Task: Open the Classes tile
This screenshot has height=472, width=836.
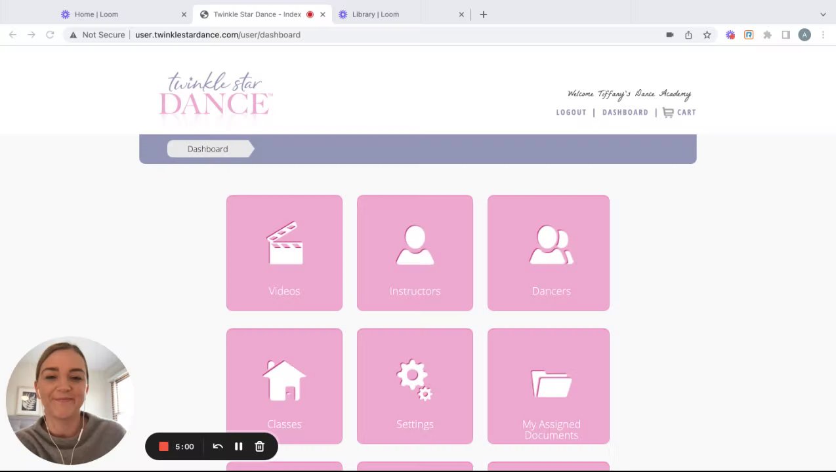Action: (x=284, y=386)
